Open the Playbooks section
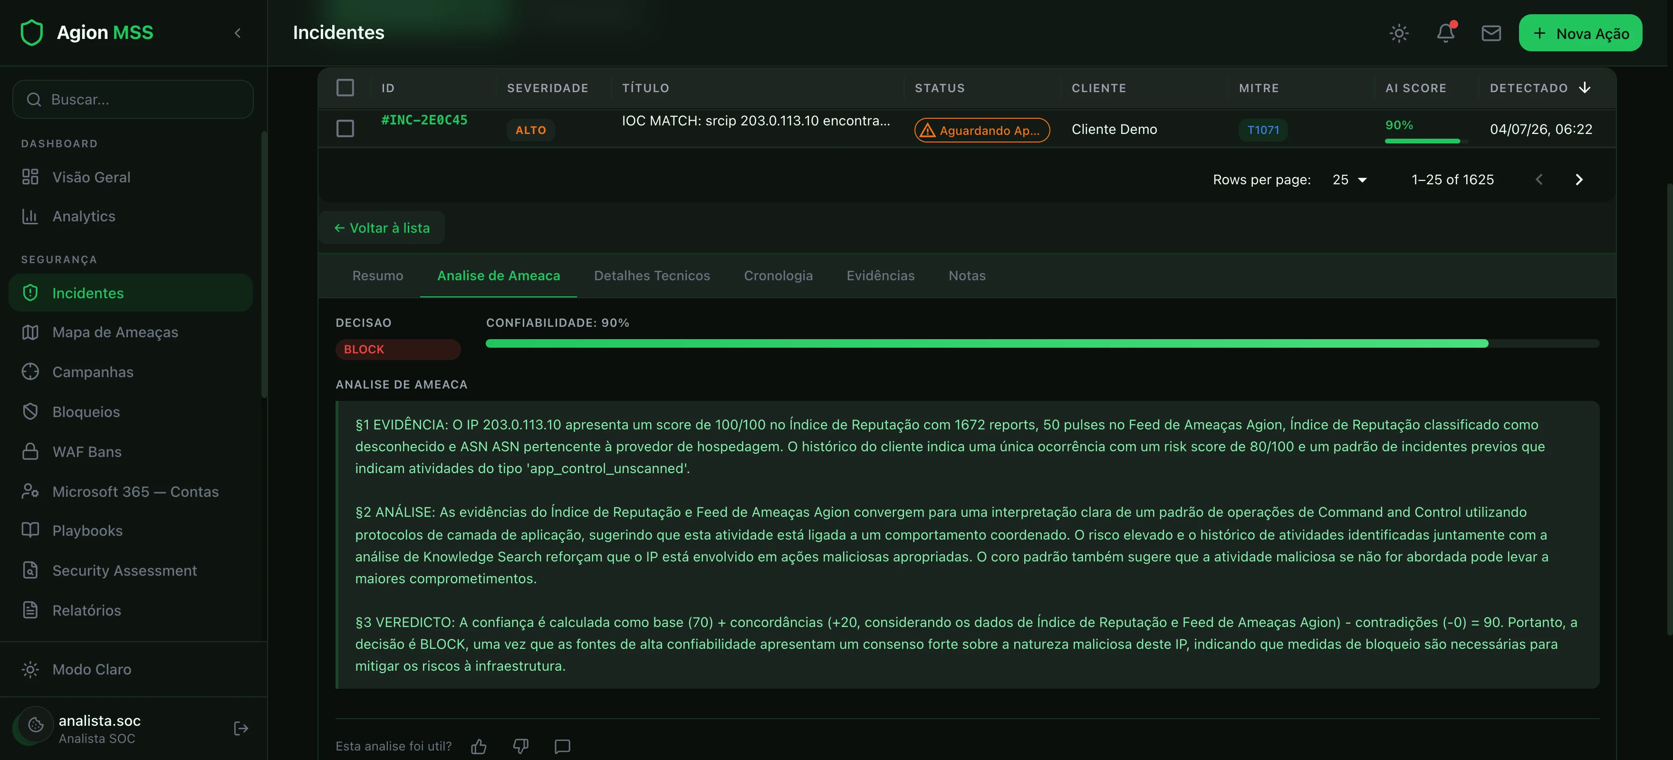Screen dimensions: 1673x760 pyautogui.click(x=130, y=531)
